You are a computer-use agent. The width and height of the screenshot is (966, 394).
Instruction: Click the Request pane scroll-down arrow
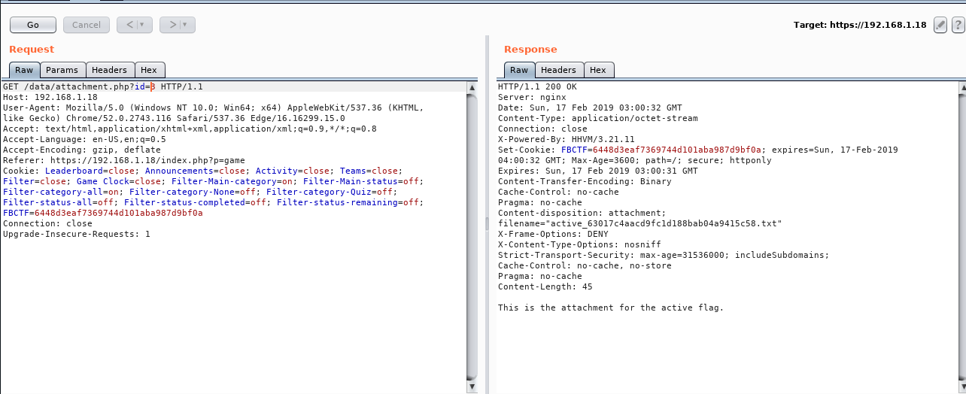(x=472, y=387)
